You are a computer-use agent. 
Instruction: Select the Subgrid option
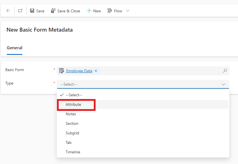(x=72, y=133)
